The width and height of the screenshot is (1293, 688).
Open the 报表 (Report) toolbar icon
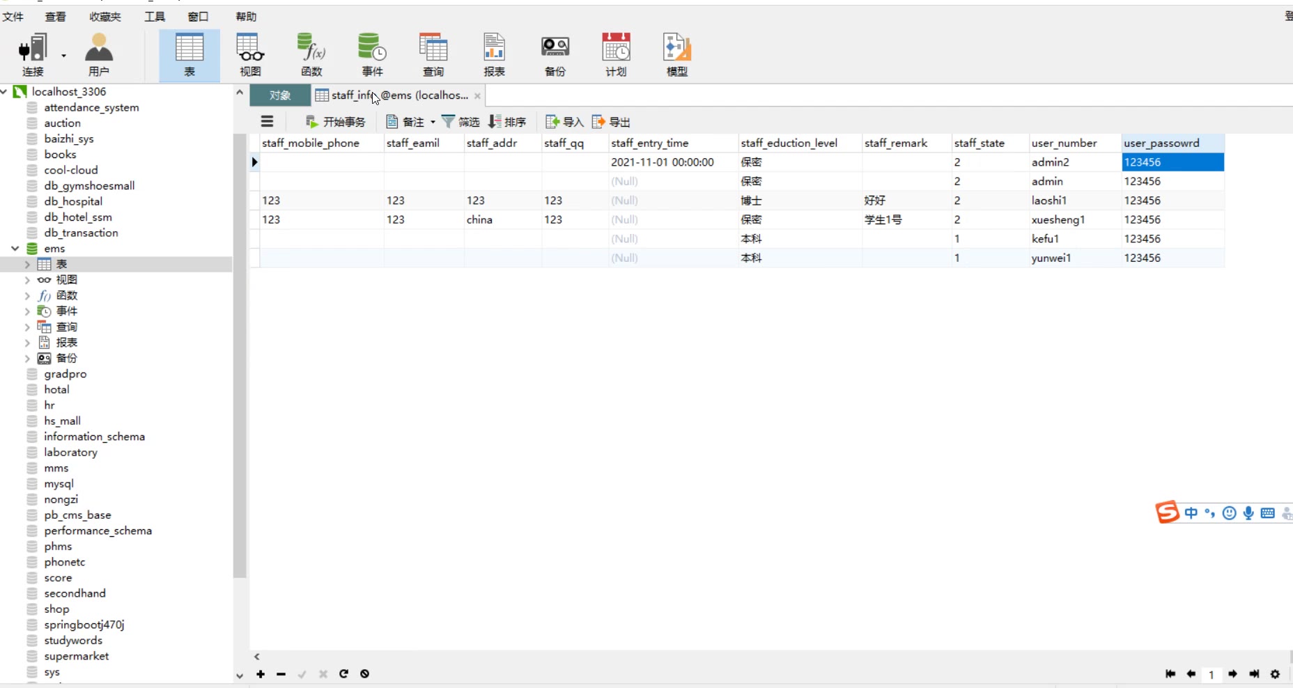[494, 55]
